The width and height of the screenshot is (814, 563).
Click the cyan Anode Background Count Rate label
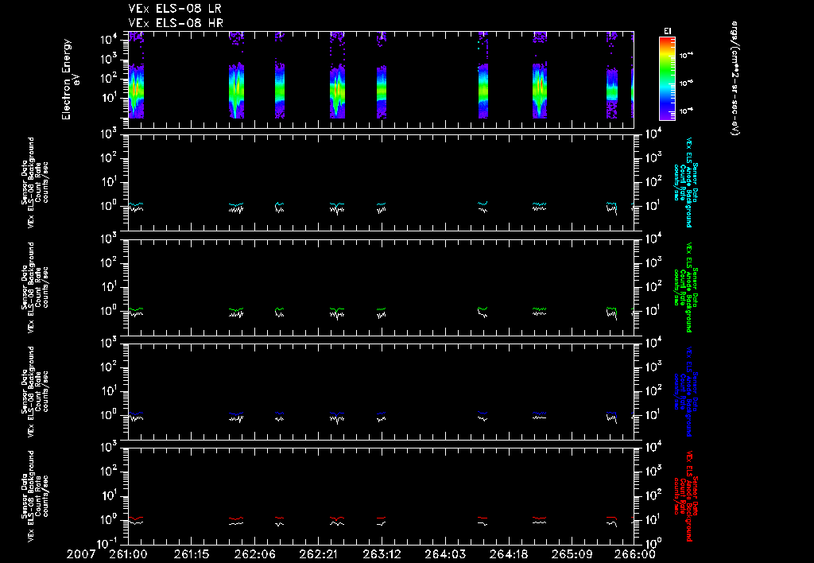(686, 182)
